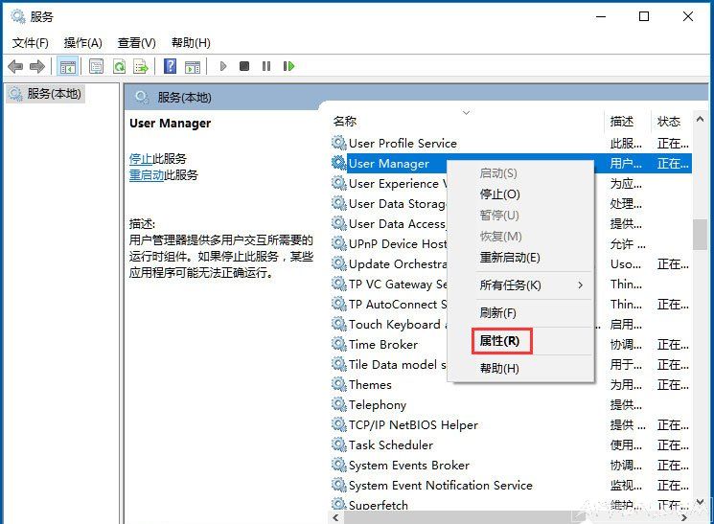
Task: Open the 操作(A) menu
Action: [82, 43]
